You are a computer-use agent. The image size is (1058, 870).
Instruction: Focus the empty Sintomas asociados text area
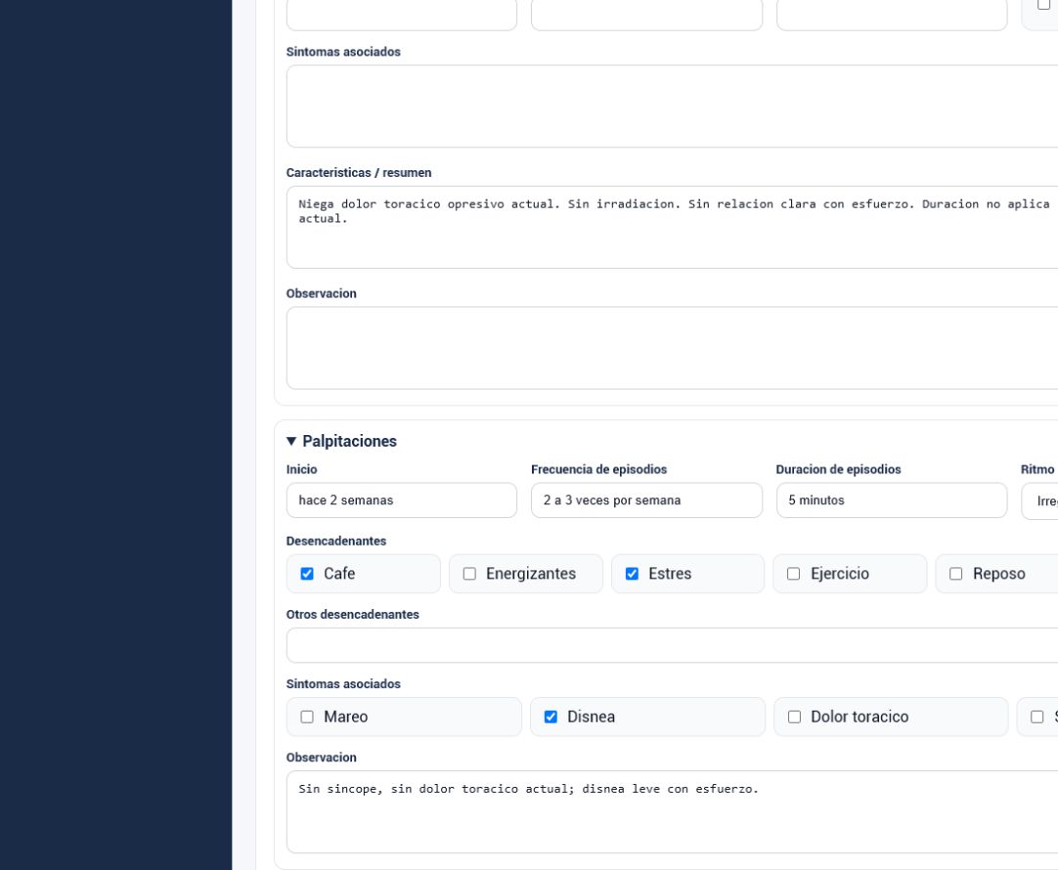[x=672, y=106]
